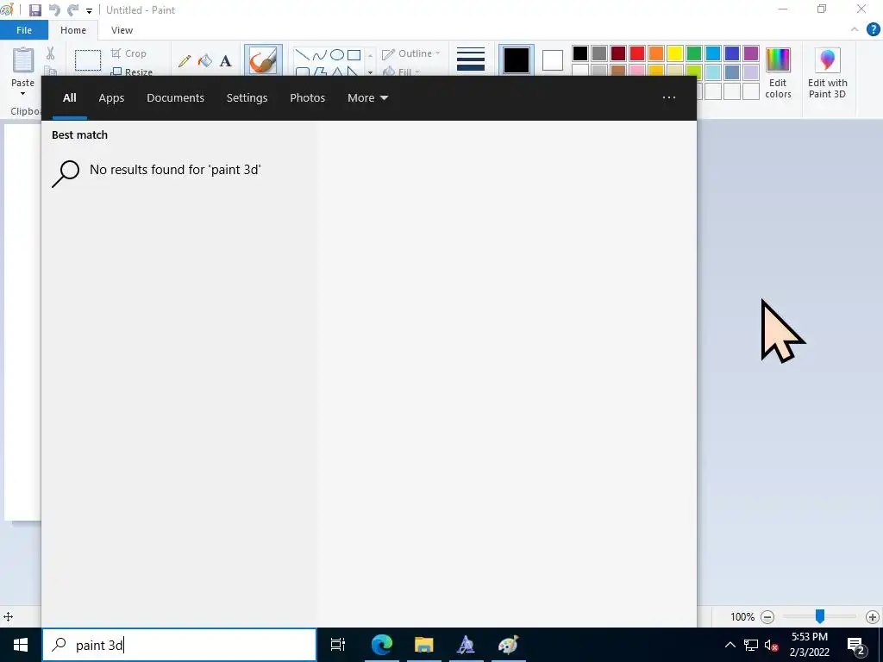Click the clock showing 5:53 PM
883x662 pixels.
coord(809,637)
